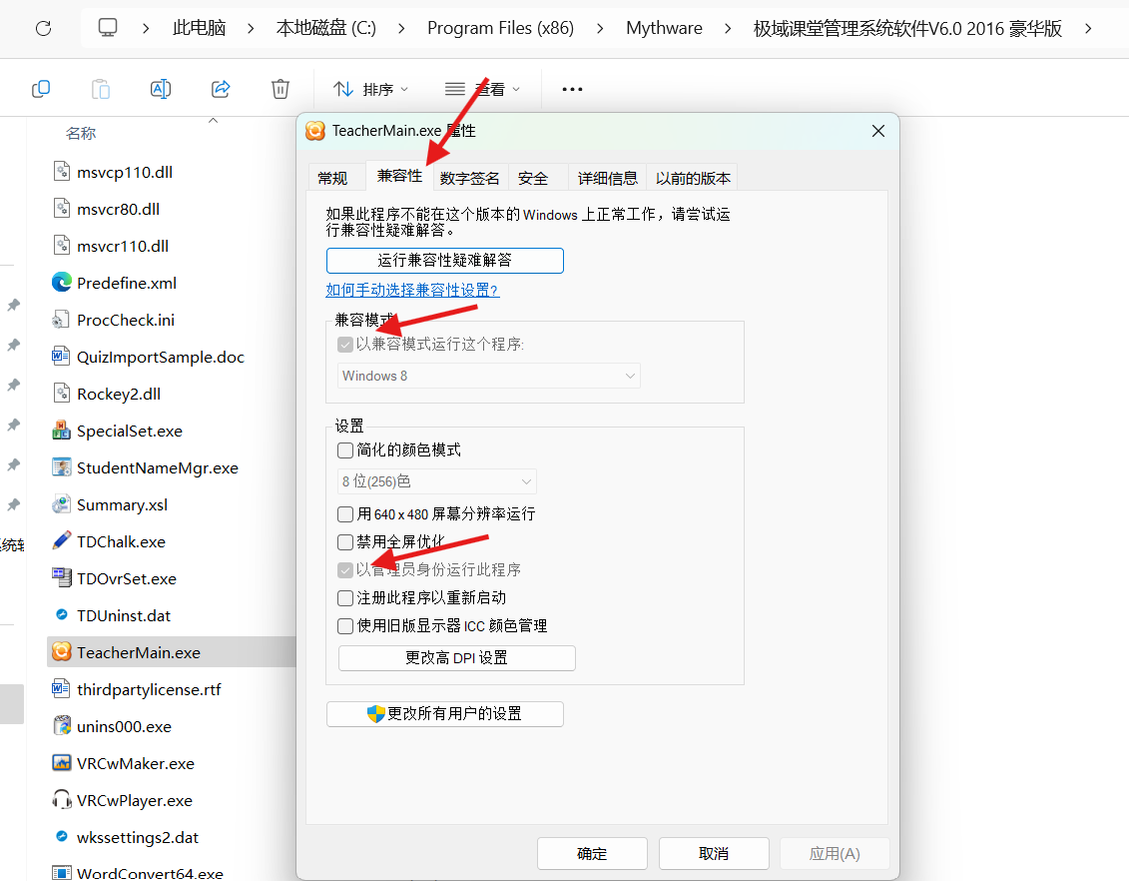
Task: Confirm with the 确定 OK button
Action: coord(592,854)
